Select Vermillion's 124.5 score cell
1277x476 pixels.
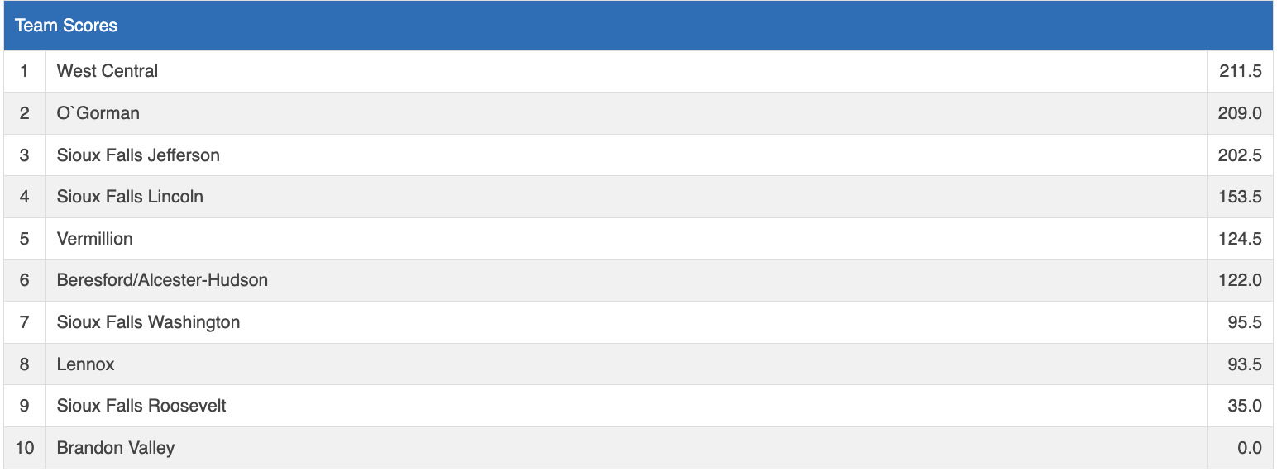(x=1240, y=239)
